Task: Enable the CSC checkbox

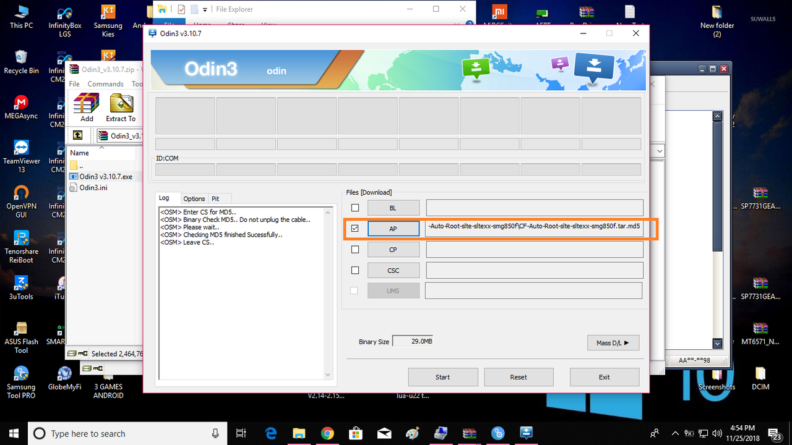Action: tap(355, 270)
